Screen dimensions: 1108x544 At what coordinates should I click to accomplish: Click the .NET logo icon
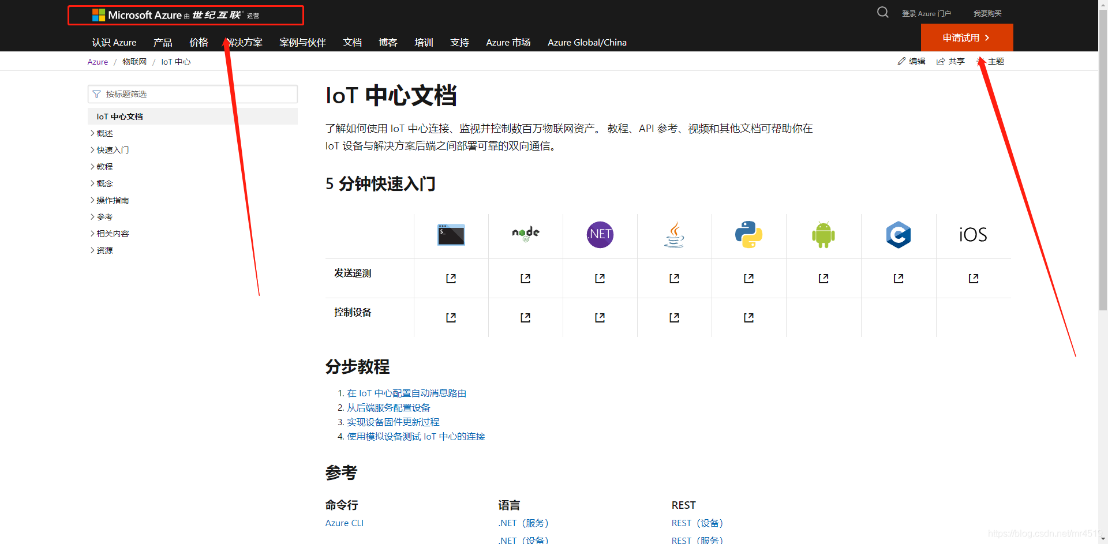[600, 235]
